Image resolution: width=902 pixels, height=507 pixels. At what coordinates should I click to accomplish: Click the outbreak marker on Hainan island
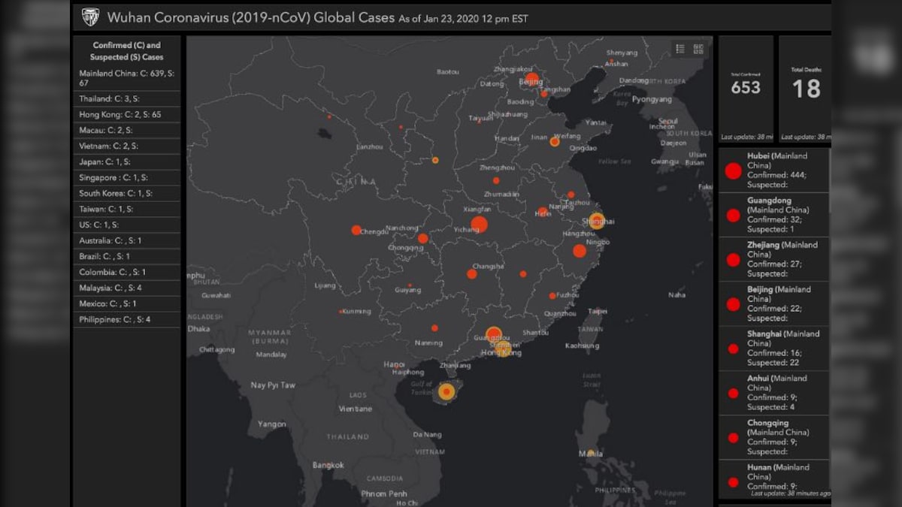(x=446, y=391)
